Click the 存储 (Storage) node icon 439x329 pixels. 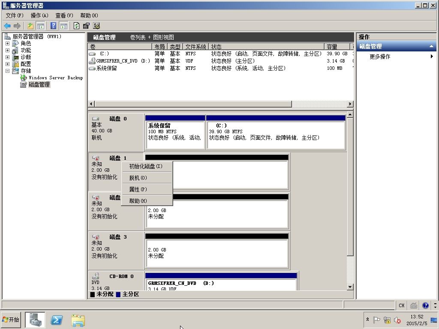pyautogui.click(x=16, y=71)
